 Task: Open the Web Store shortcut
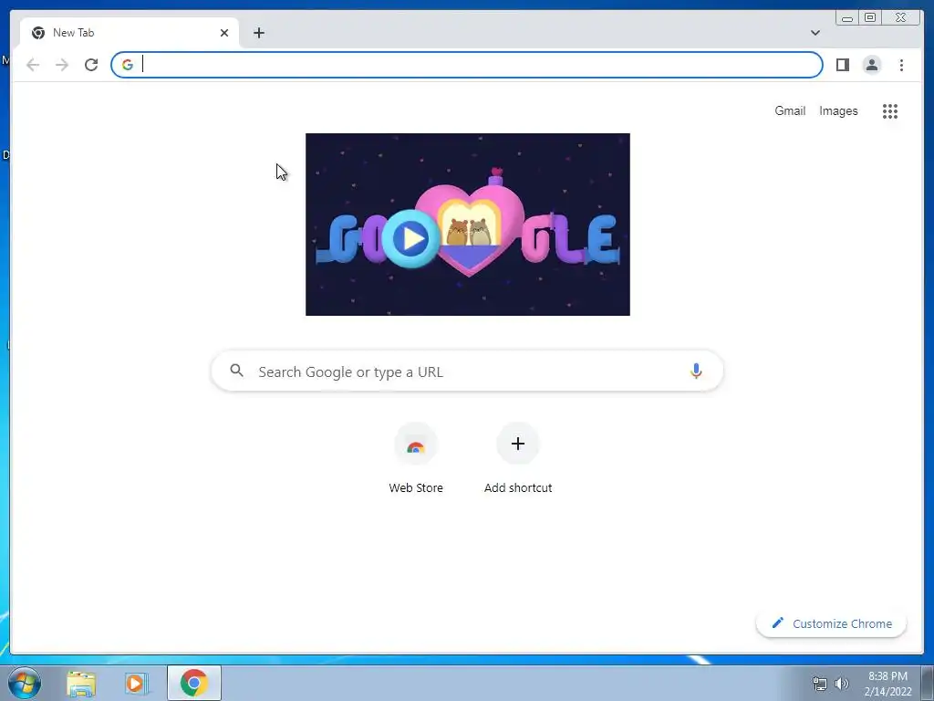point(416,458)
